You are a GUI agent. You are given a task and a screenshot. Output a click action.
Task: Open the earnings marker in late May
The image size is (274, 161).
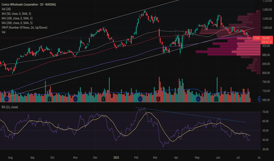(217, 99)
